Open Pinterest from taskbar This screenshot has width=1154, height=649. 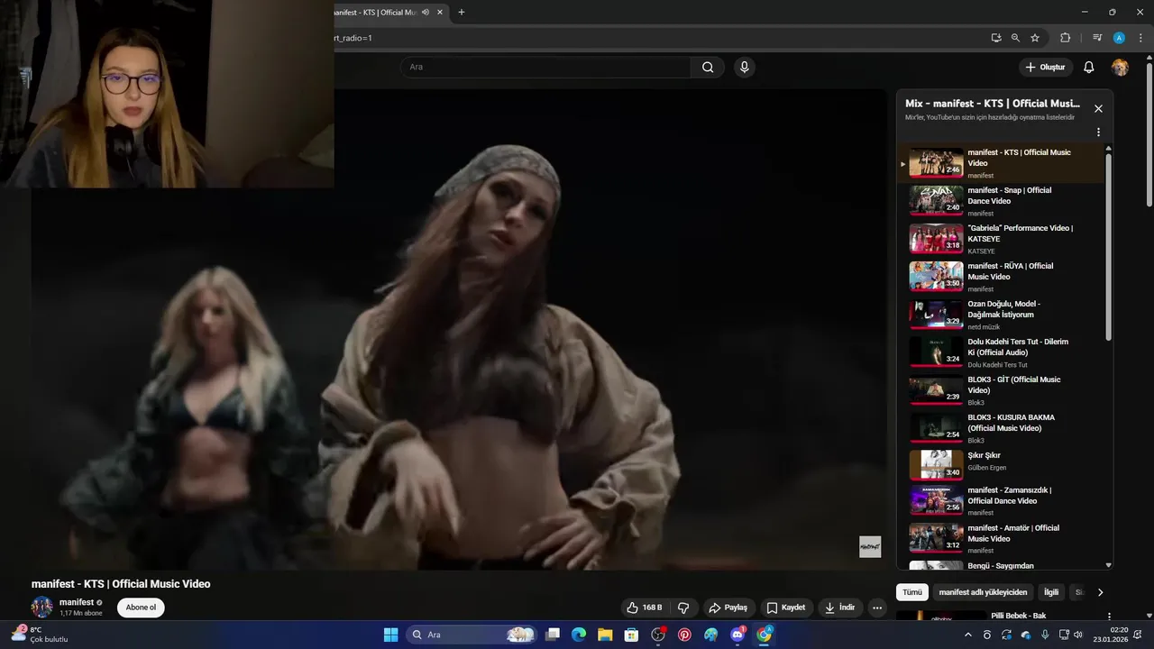point(684,635)
